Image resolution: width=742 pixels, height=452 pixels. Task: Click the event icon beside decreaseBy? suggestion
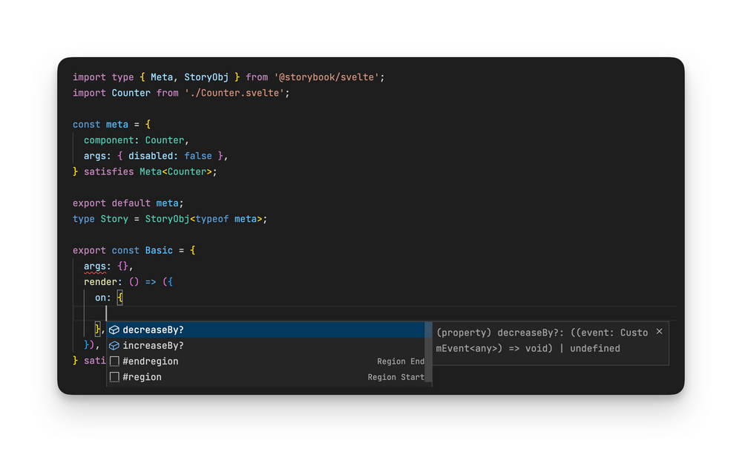click(115, 330)
